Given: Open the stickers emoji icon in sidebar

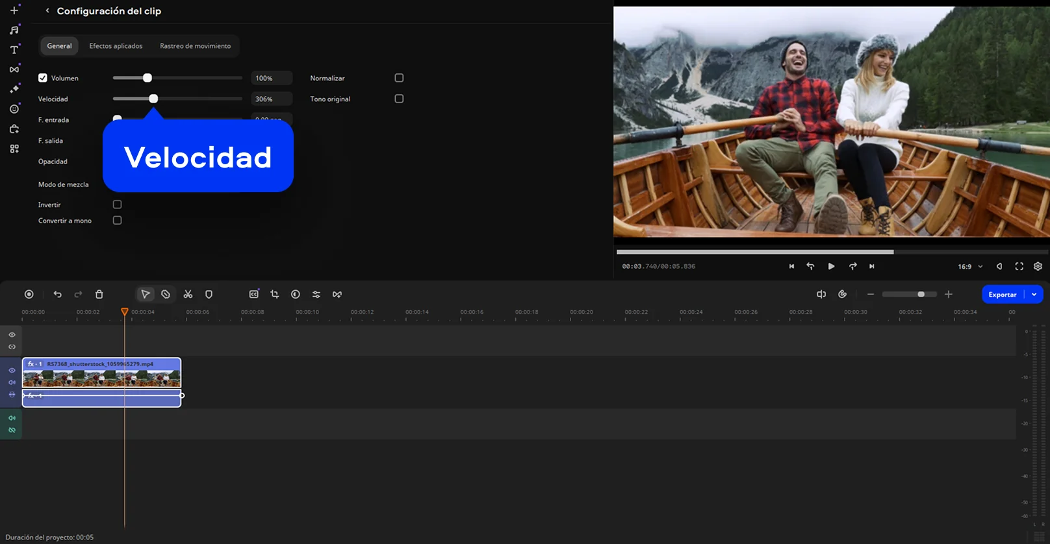Looking at the screenshot, I should pos(14,109).
